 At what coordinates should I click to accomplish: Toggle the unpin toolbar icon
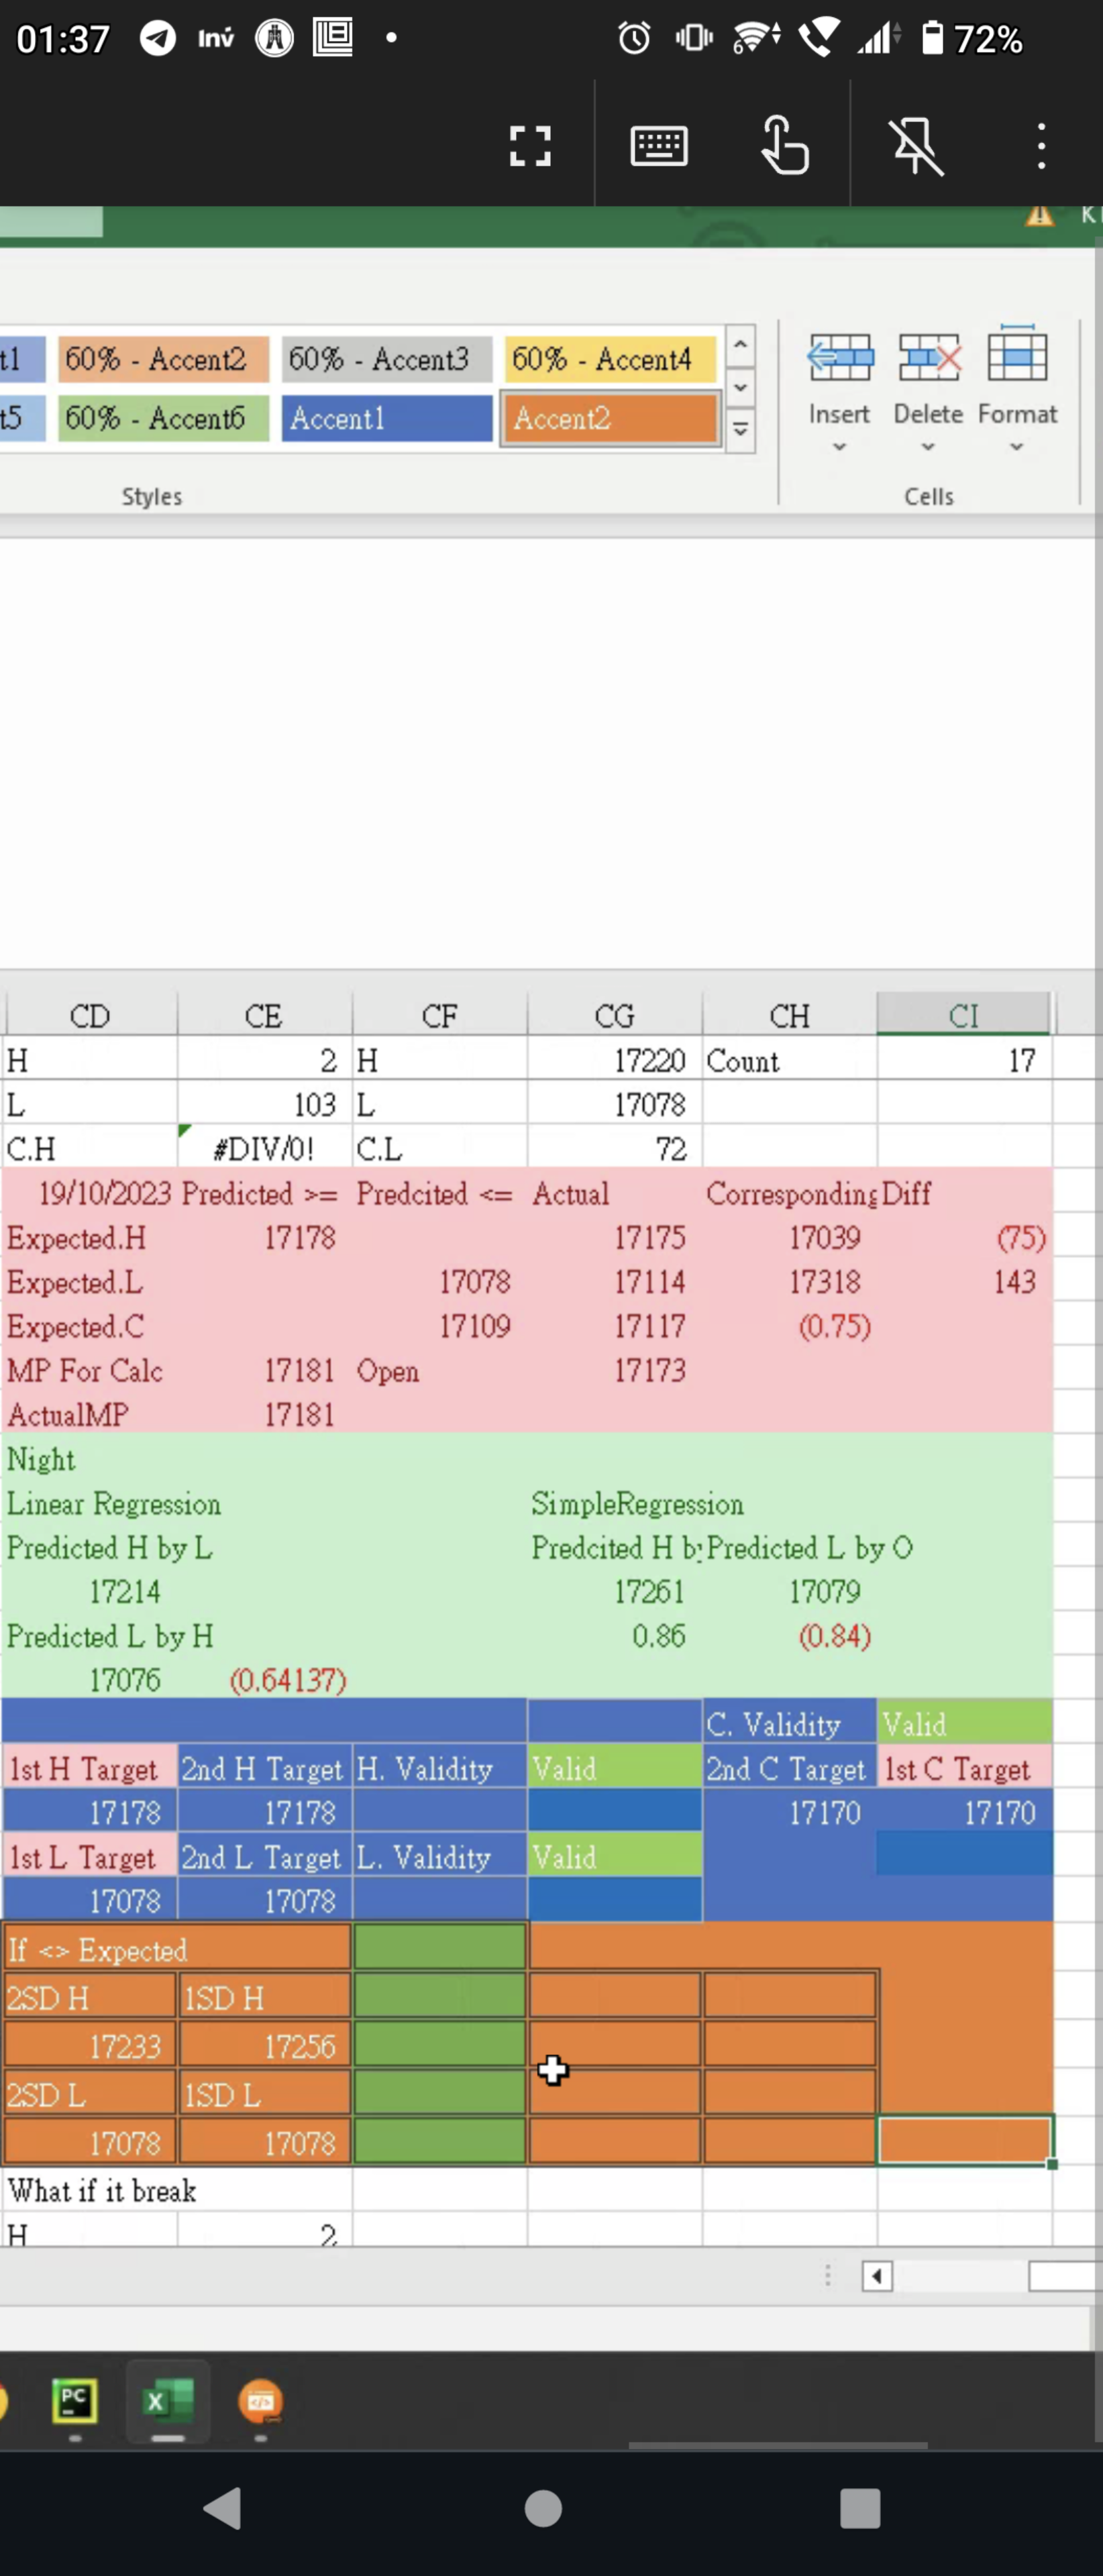pyautogui.click(x=916, y=146)
